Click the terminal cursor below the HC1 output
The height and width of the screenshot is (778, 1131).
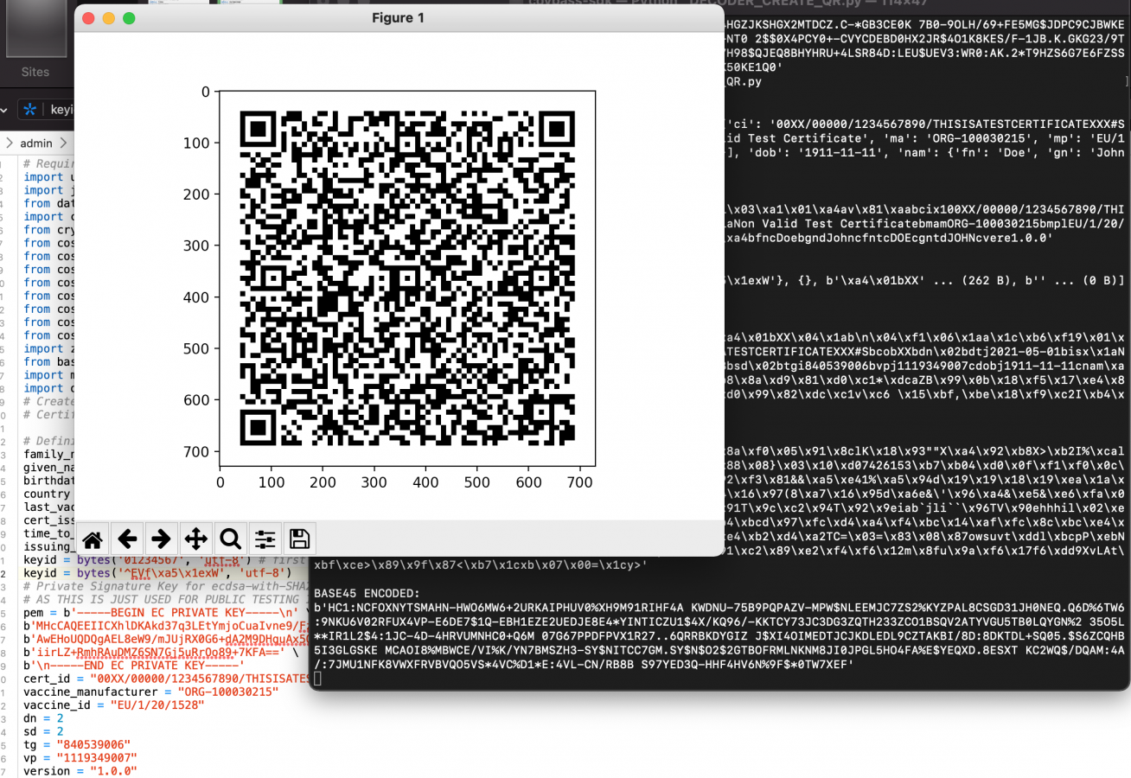(317, 679)
